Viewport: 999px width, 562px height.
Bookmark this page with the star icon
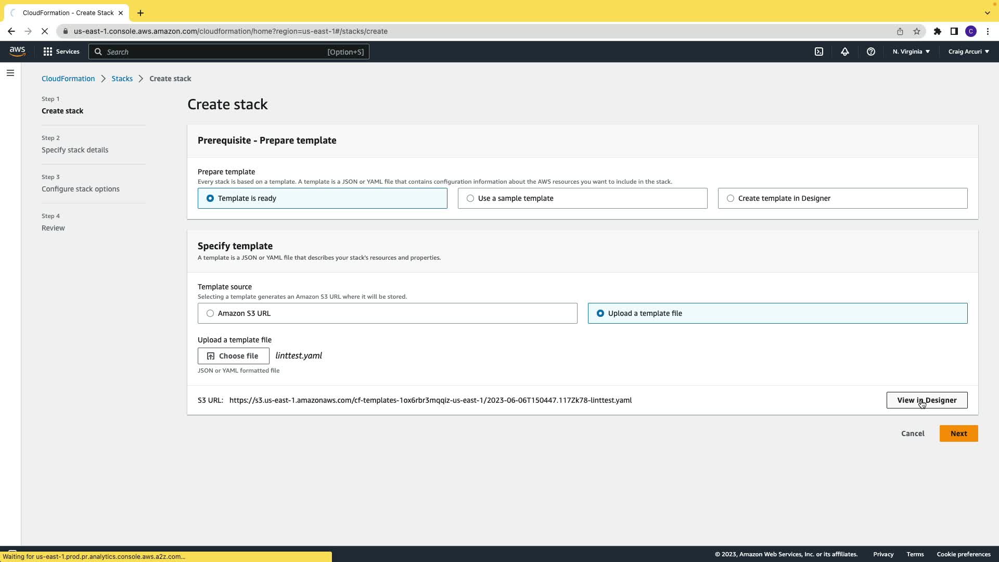tap(917, 31)
